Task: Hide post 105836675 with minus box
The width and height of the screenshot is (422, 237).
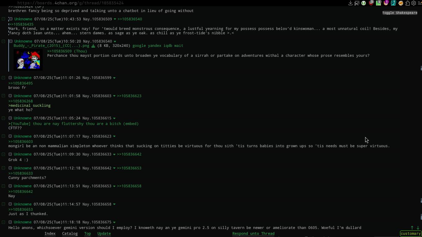Action: [3, 222]
